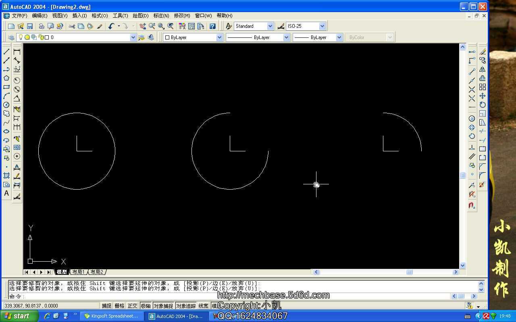Toggle 对象捕捉 object snap in status bar
516x322 pixels.
coord(163,306)
